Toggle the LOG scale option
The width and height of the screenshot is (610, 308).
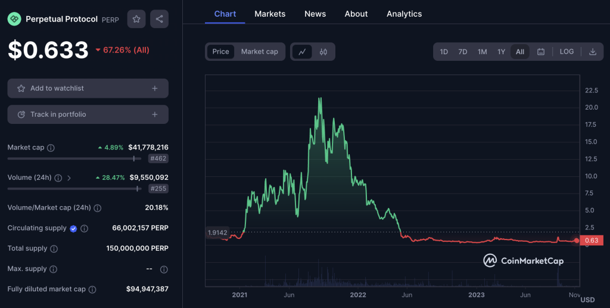(x=567, y=52)
